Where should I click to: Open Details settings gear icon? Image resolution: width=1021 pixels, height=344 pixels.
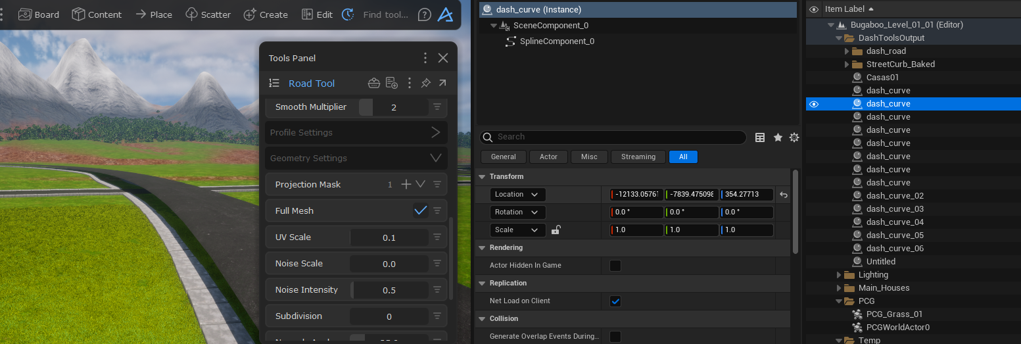click(794, 137)
